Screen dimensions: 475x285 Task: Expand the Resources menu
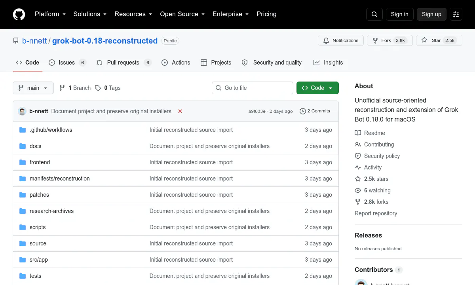(x=133, y=14)
